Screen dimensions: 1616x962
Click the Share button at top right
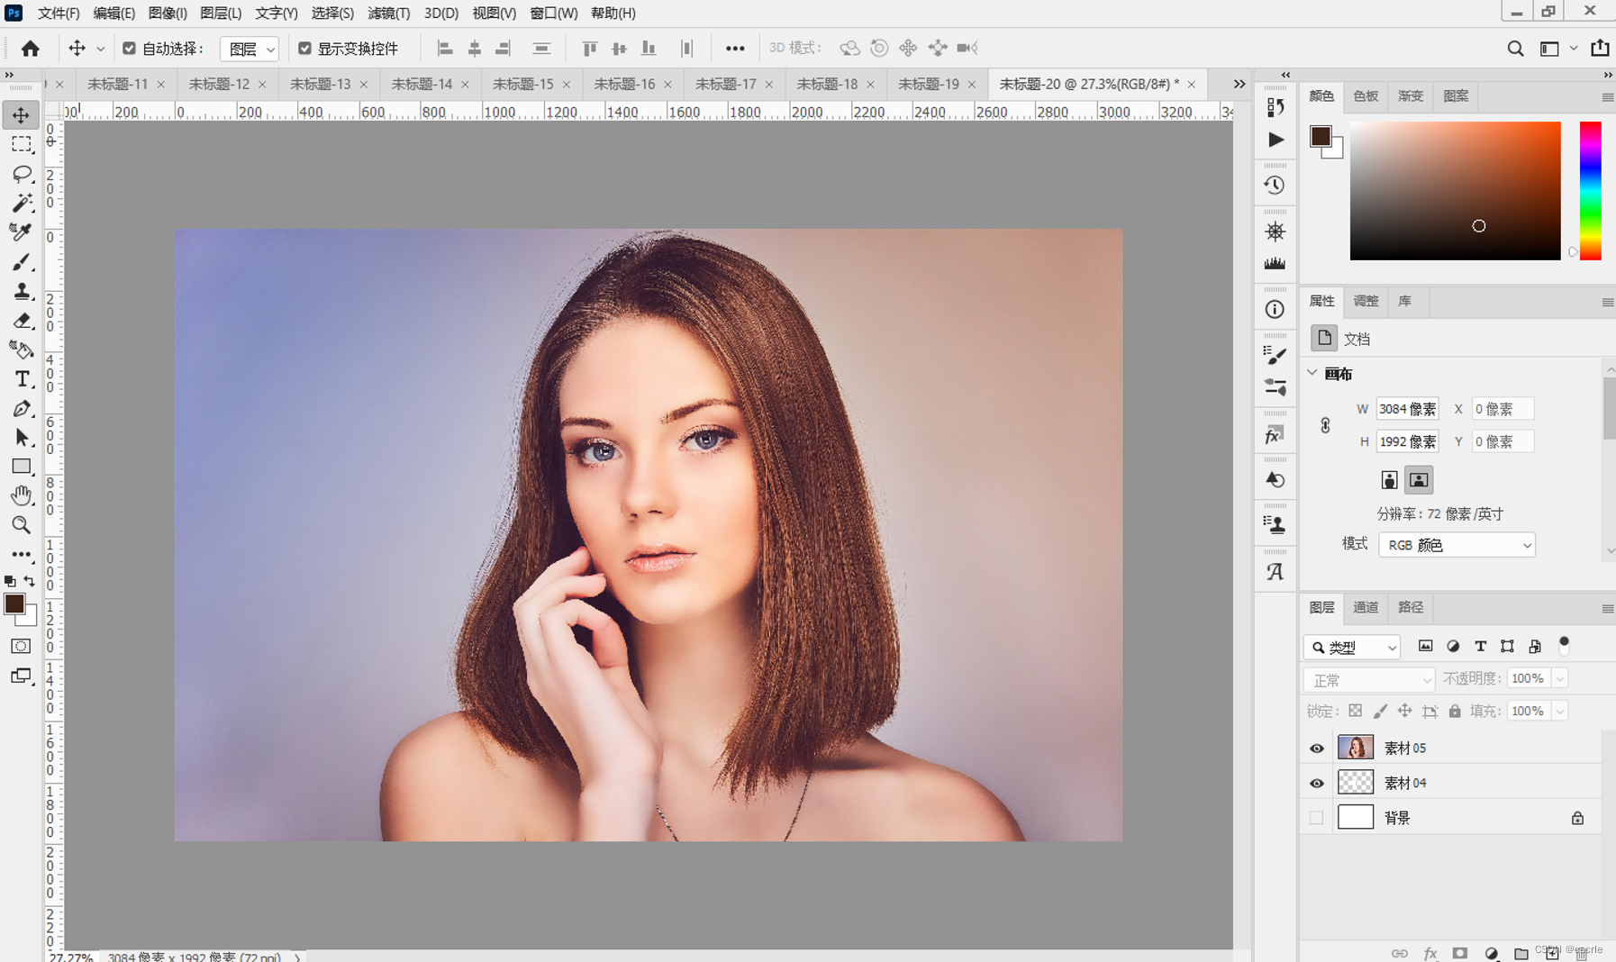coord(1600,48)
